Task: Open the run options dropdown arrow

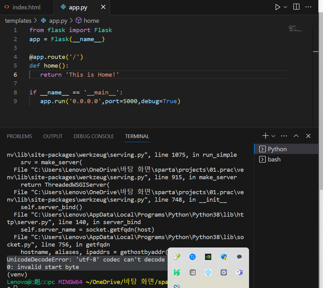Action: click(x=285, y=7)
